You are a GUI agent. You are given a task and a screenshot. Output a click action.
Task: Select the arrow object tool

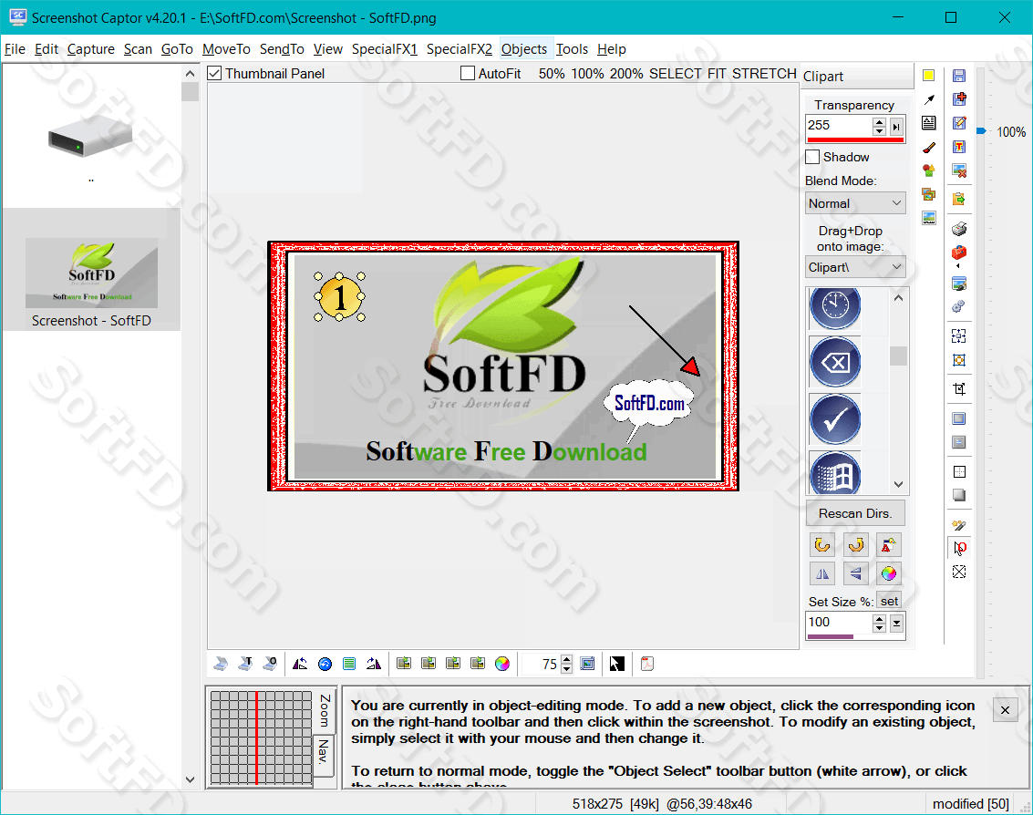(x=928, y=99)
